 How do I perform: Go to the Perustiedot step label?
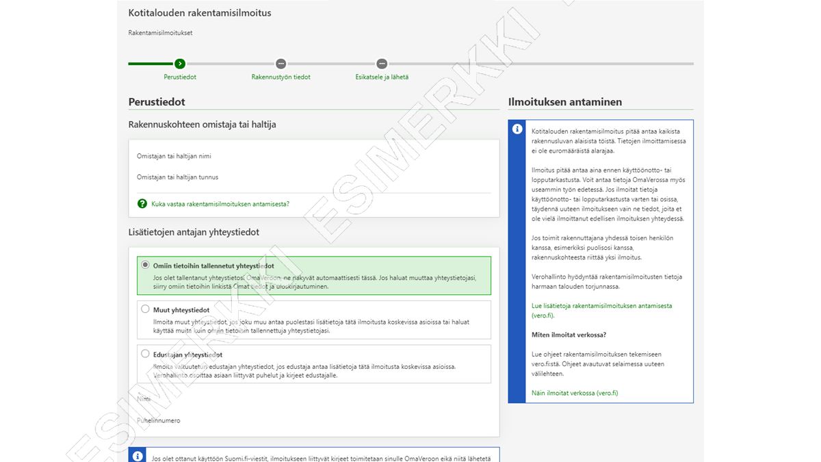coord(180,77)
